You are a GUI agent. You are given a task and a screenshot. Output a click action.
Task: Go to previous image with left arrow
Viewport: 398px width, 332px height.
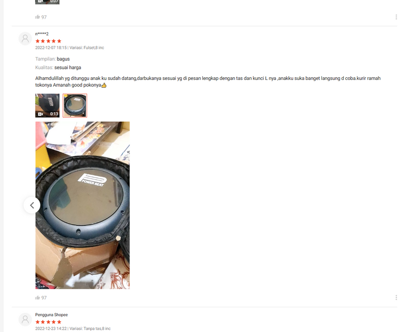[32, 205]
